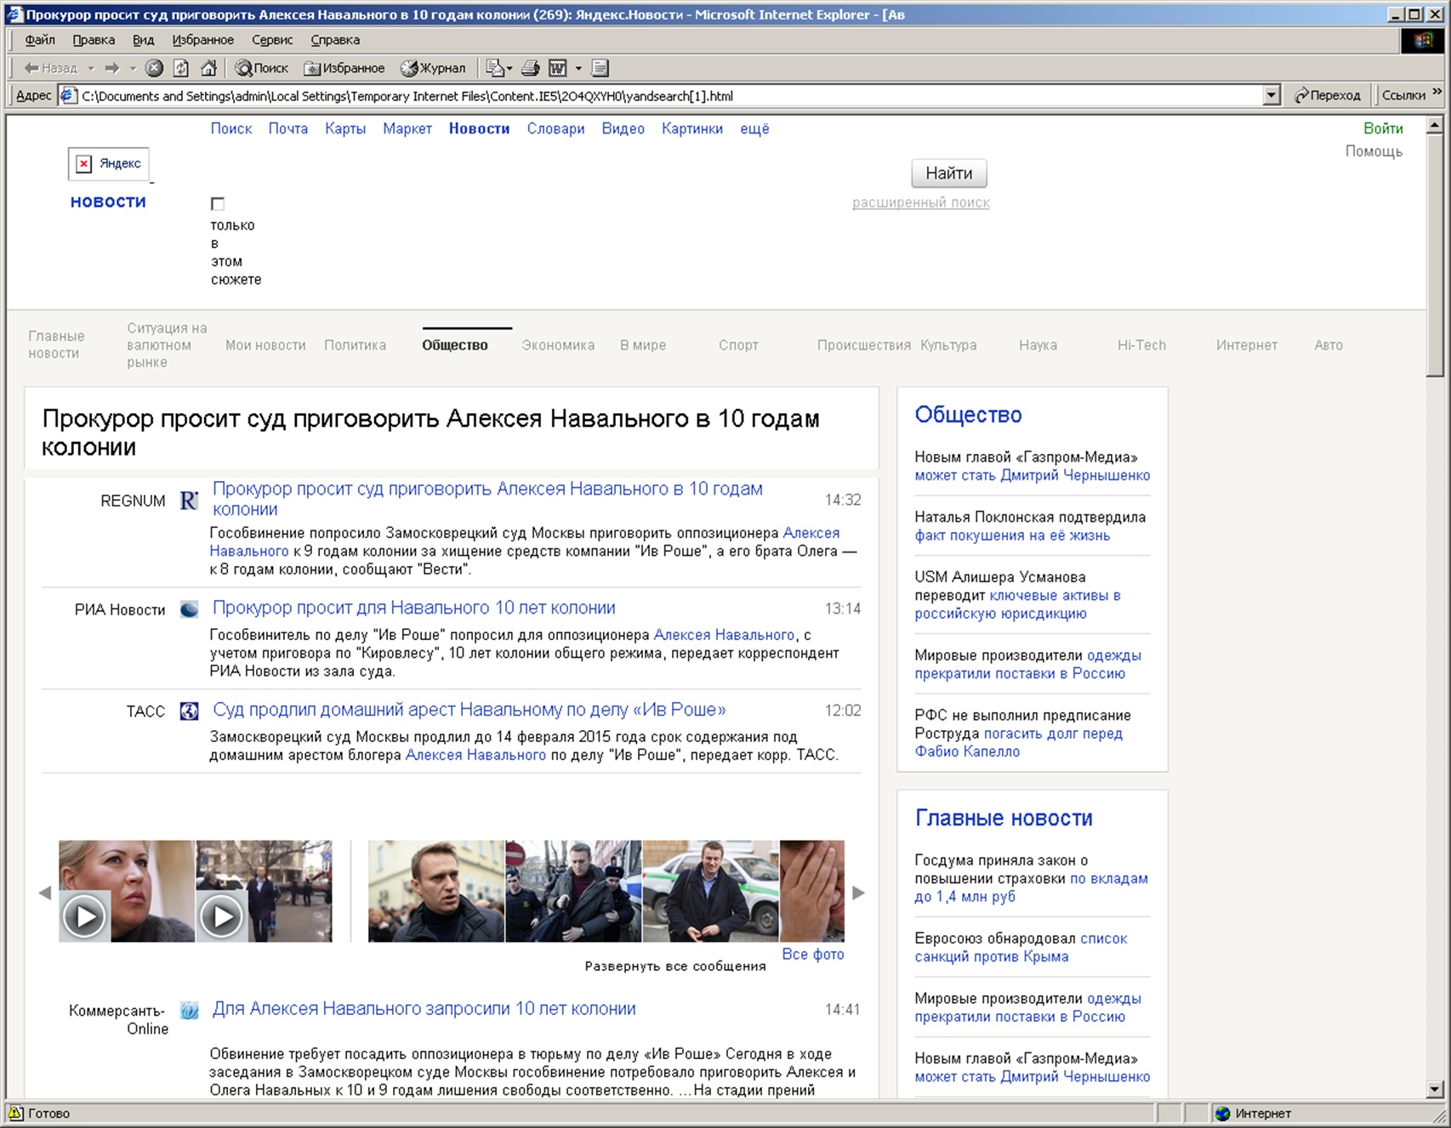Open the Общество sidebar heading link

click(x=968, y=415)
